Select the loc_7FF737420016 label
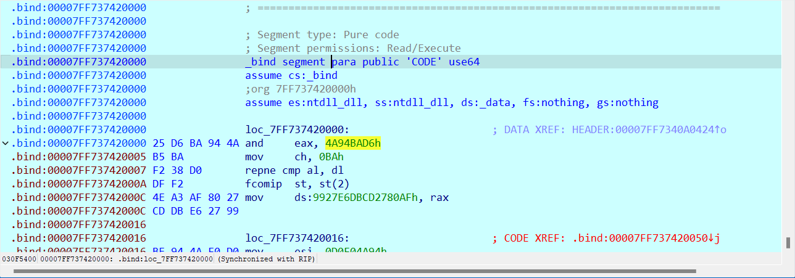This screenshot has width=795, height=278. (x=297, y=238)
